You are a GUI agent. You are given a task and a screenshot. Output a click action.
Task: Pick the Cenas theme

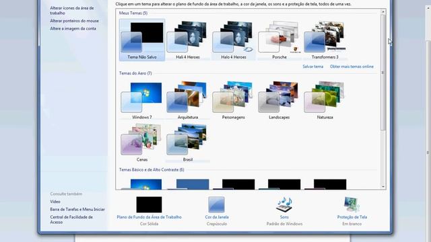pos(142,143)
